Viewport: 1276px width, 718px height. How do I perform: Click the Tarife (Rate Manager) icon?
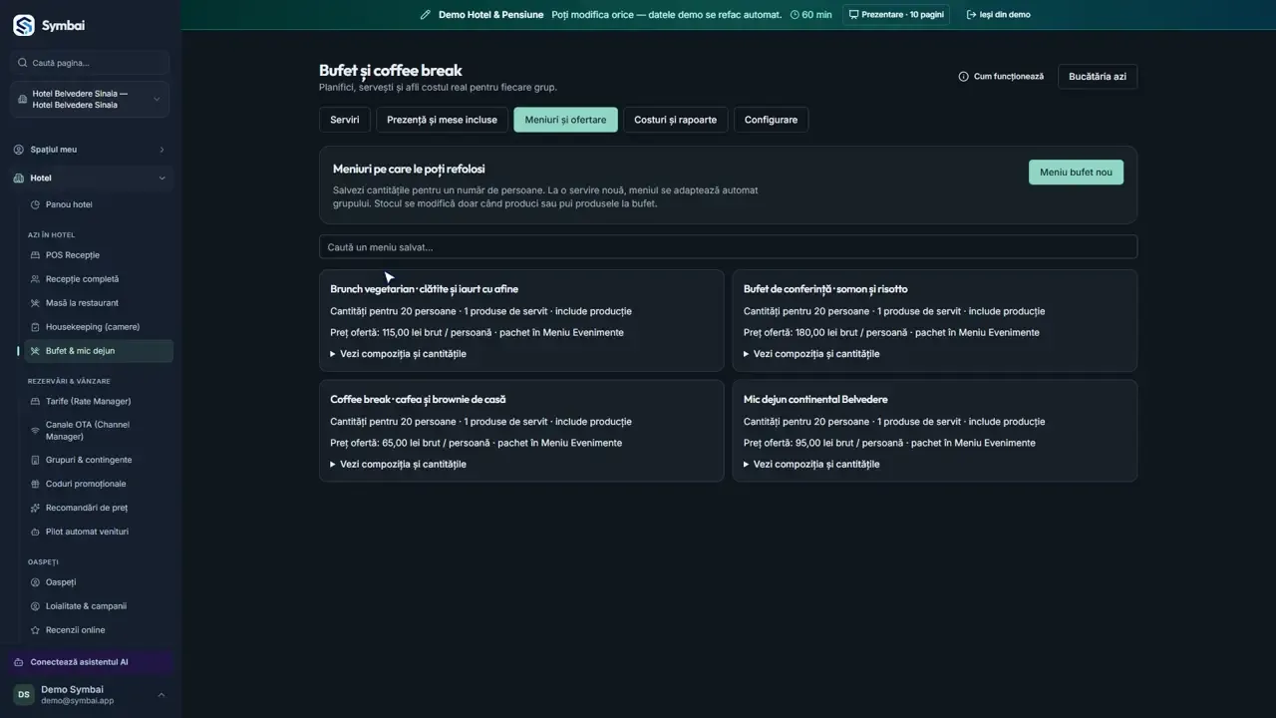point(36,402)
